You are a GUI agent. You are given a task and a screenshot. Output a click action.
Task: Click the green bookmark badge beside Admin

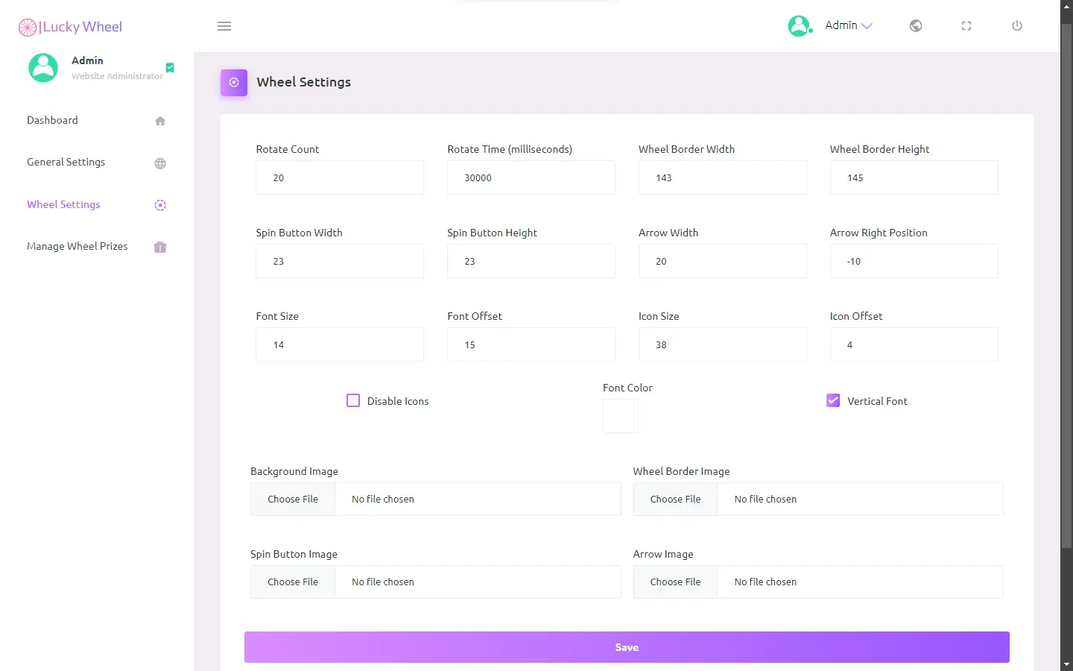click(x=170, y=68)
